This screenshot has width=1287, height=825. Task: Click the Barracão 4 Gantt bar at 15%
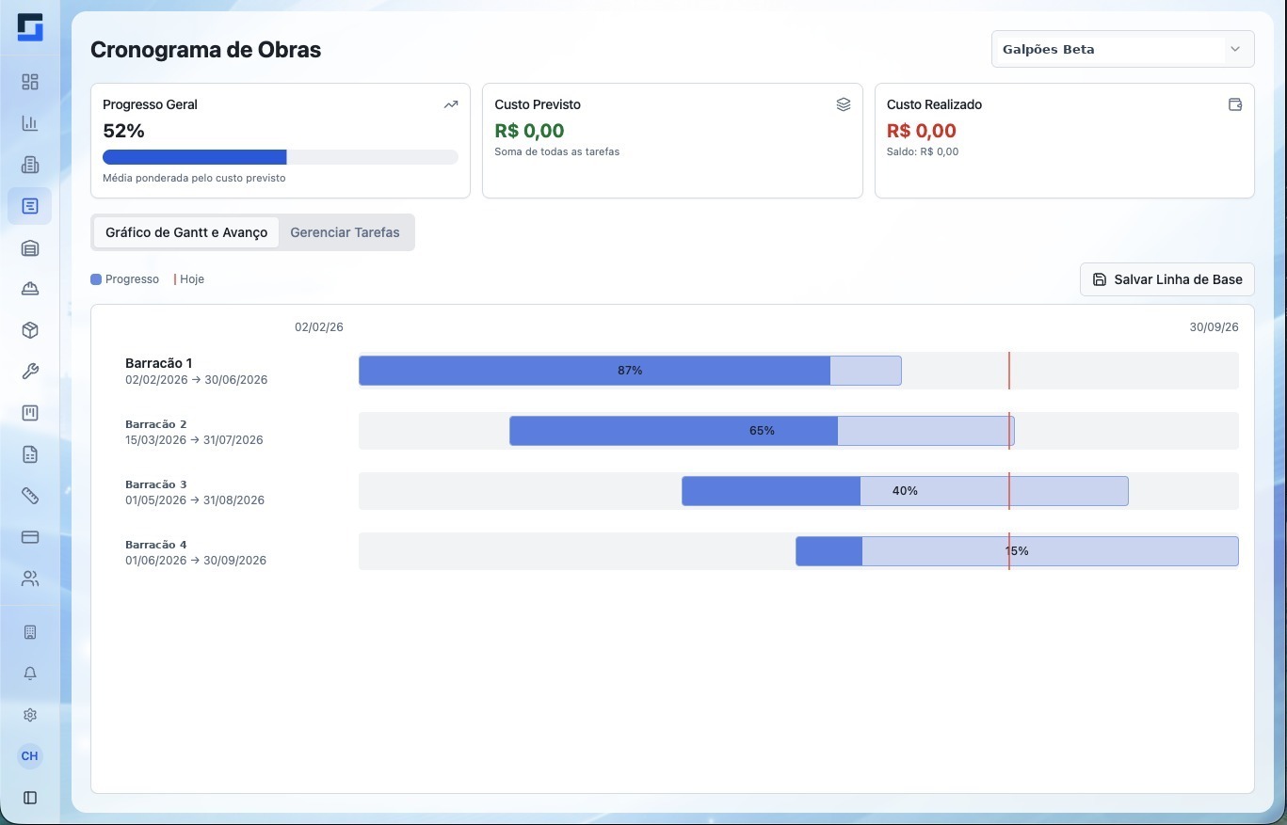coord(1017,551)
